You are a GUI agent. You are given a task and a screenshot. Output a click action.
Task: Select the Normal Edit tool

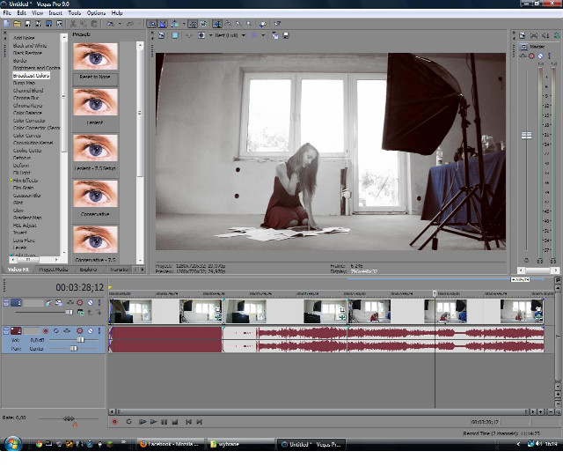pyautogui.click(x=217, y=24)
